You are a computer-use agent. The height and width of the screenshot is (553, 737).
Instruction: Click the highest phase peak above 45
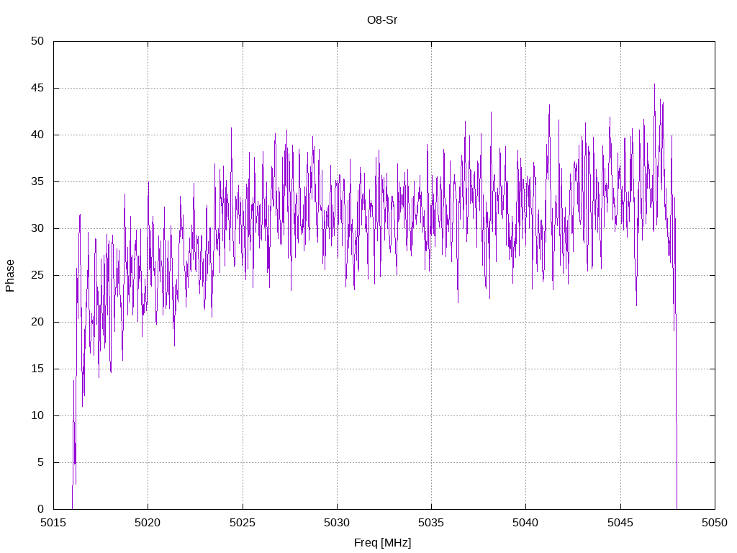point(654,85)
